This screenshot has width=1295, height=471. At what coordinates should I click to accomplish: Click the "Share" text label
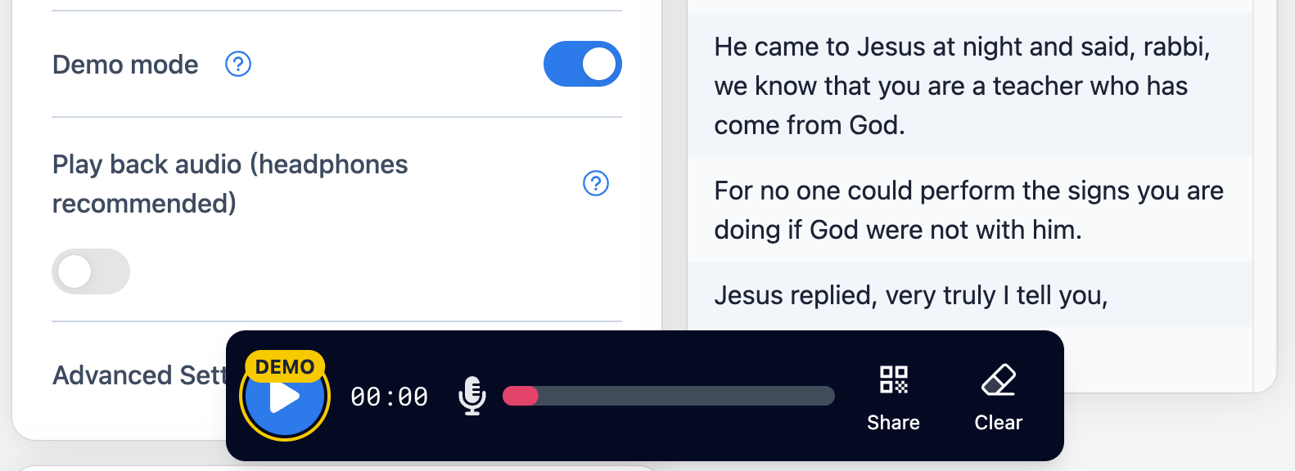(x=893, y=423)
